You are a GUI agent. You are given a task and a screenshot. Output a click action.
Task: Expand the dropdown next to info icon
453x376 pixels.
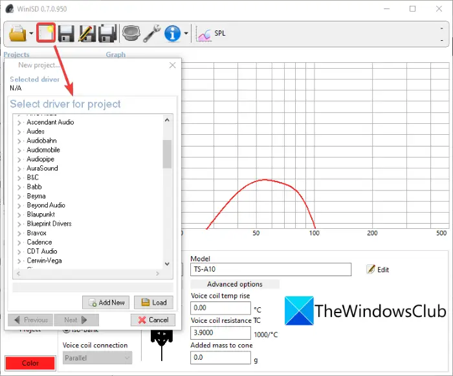click(186, 33)
